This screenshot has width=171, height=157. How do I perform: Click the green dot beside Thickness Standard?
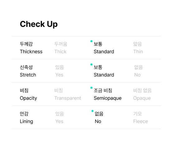click(91, 41)
